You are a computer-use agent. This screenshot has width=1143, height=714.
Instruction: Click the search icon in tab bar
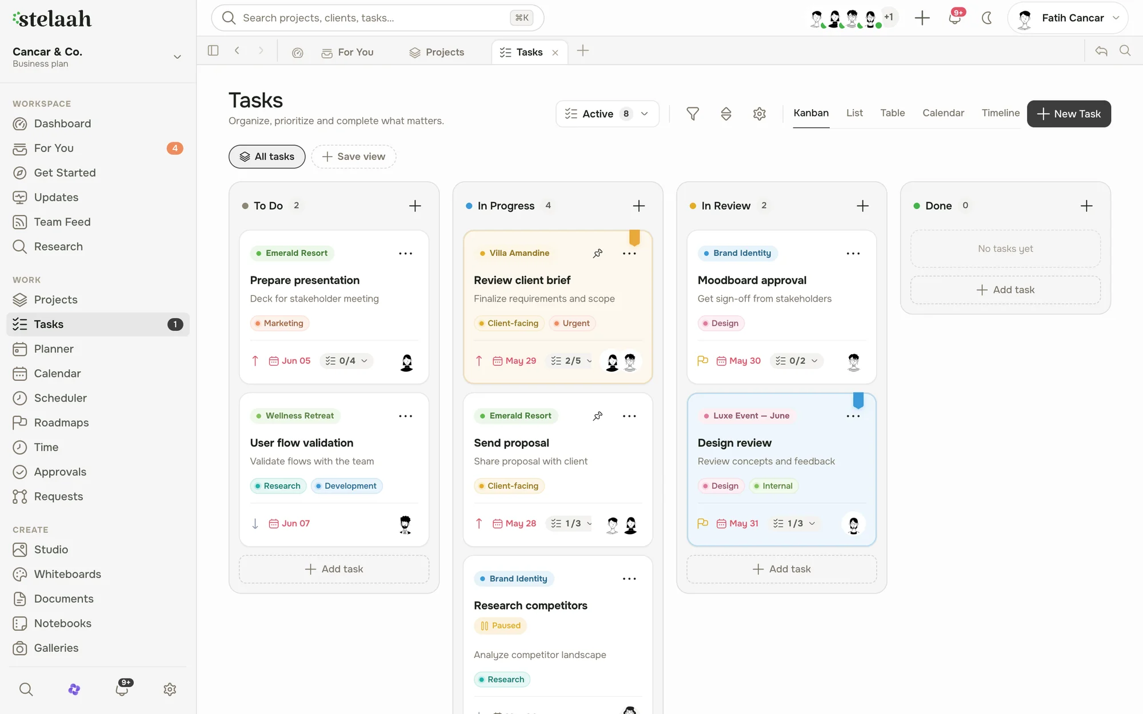[1125, 51]
